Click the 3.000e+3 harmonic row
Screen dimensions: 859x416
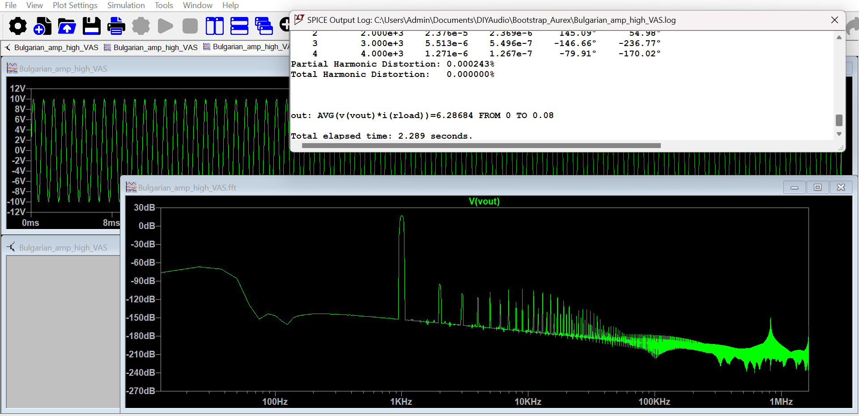pos(486,43)
